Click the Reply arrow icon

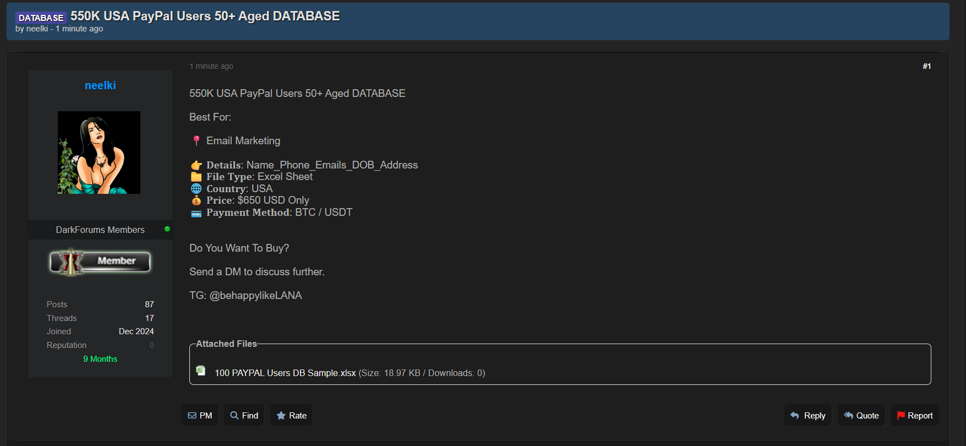click(x=794, y=416)
